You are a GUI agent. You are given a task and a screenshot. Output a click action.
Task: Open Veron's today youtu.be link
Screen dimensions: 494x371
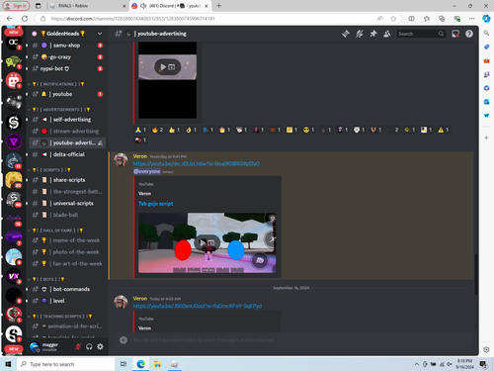198,306
